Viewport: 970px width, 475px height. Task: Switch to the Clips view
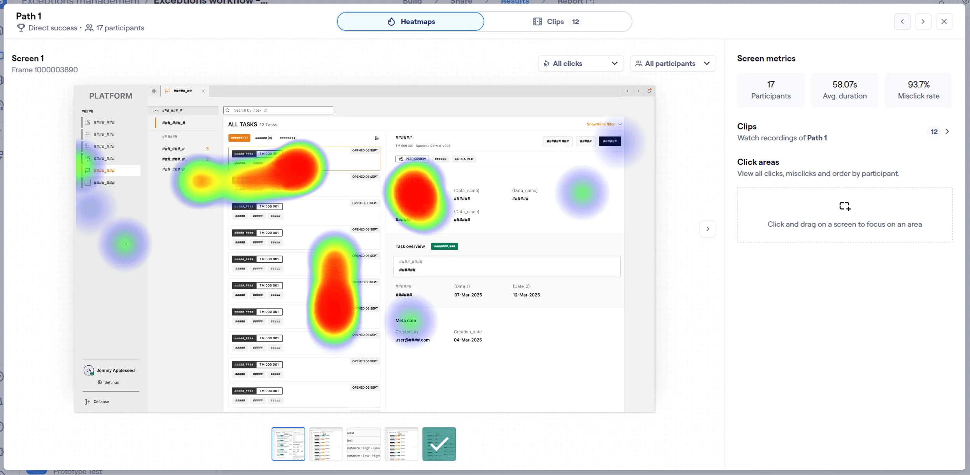coord(556,22)
